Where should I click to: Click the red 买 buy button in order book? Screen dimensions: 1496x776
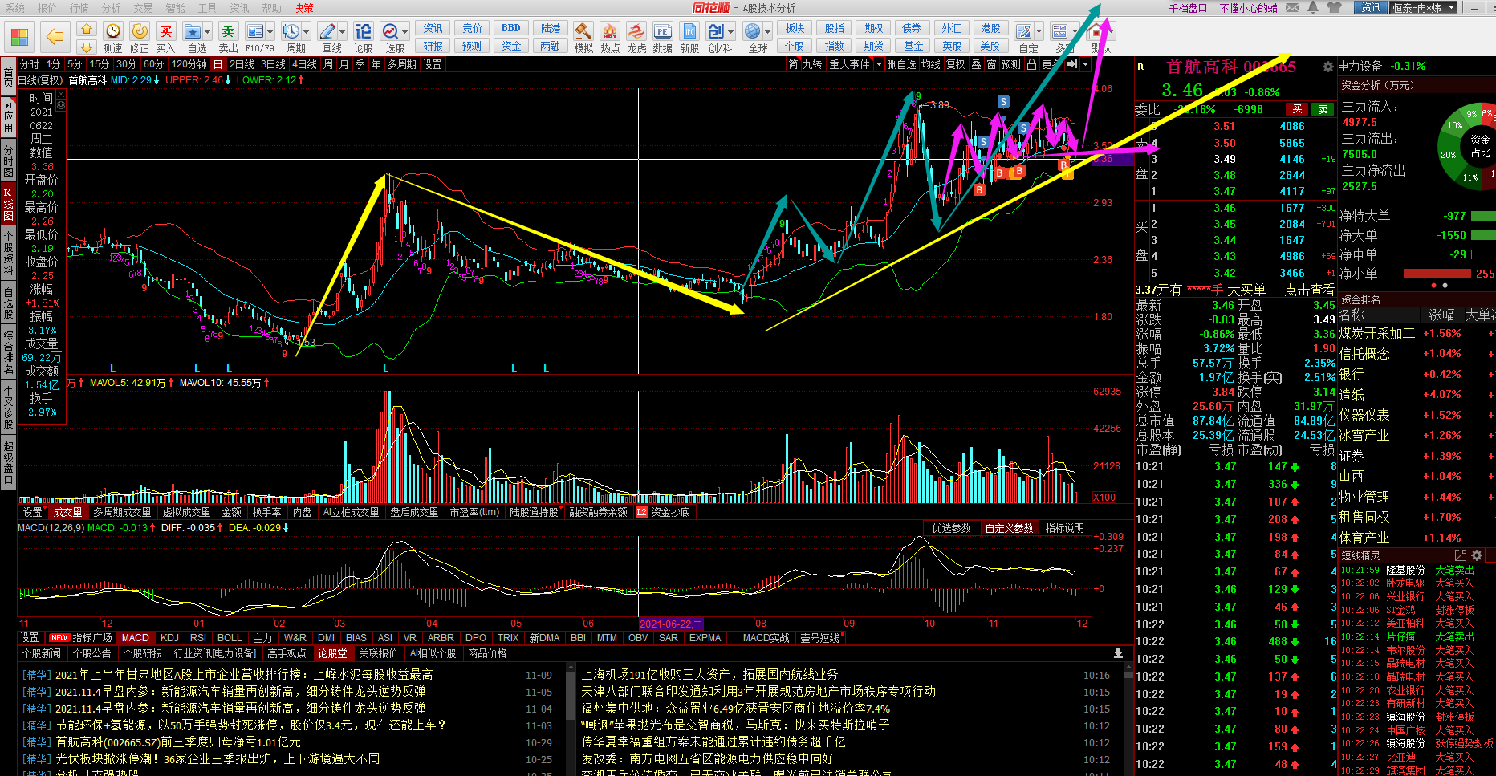1296,109
